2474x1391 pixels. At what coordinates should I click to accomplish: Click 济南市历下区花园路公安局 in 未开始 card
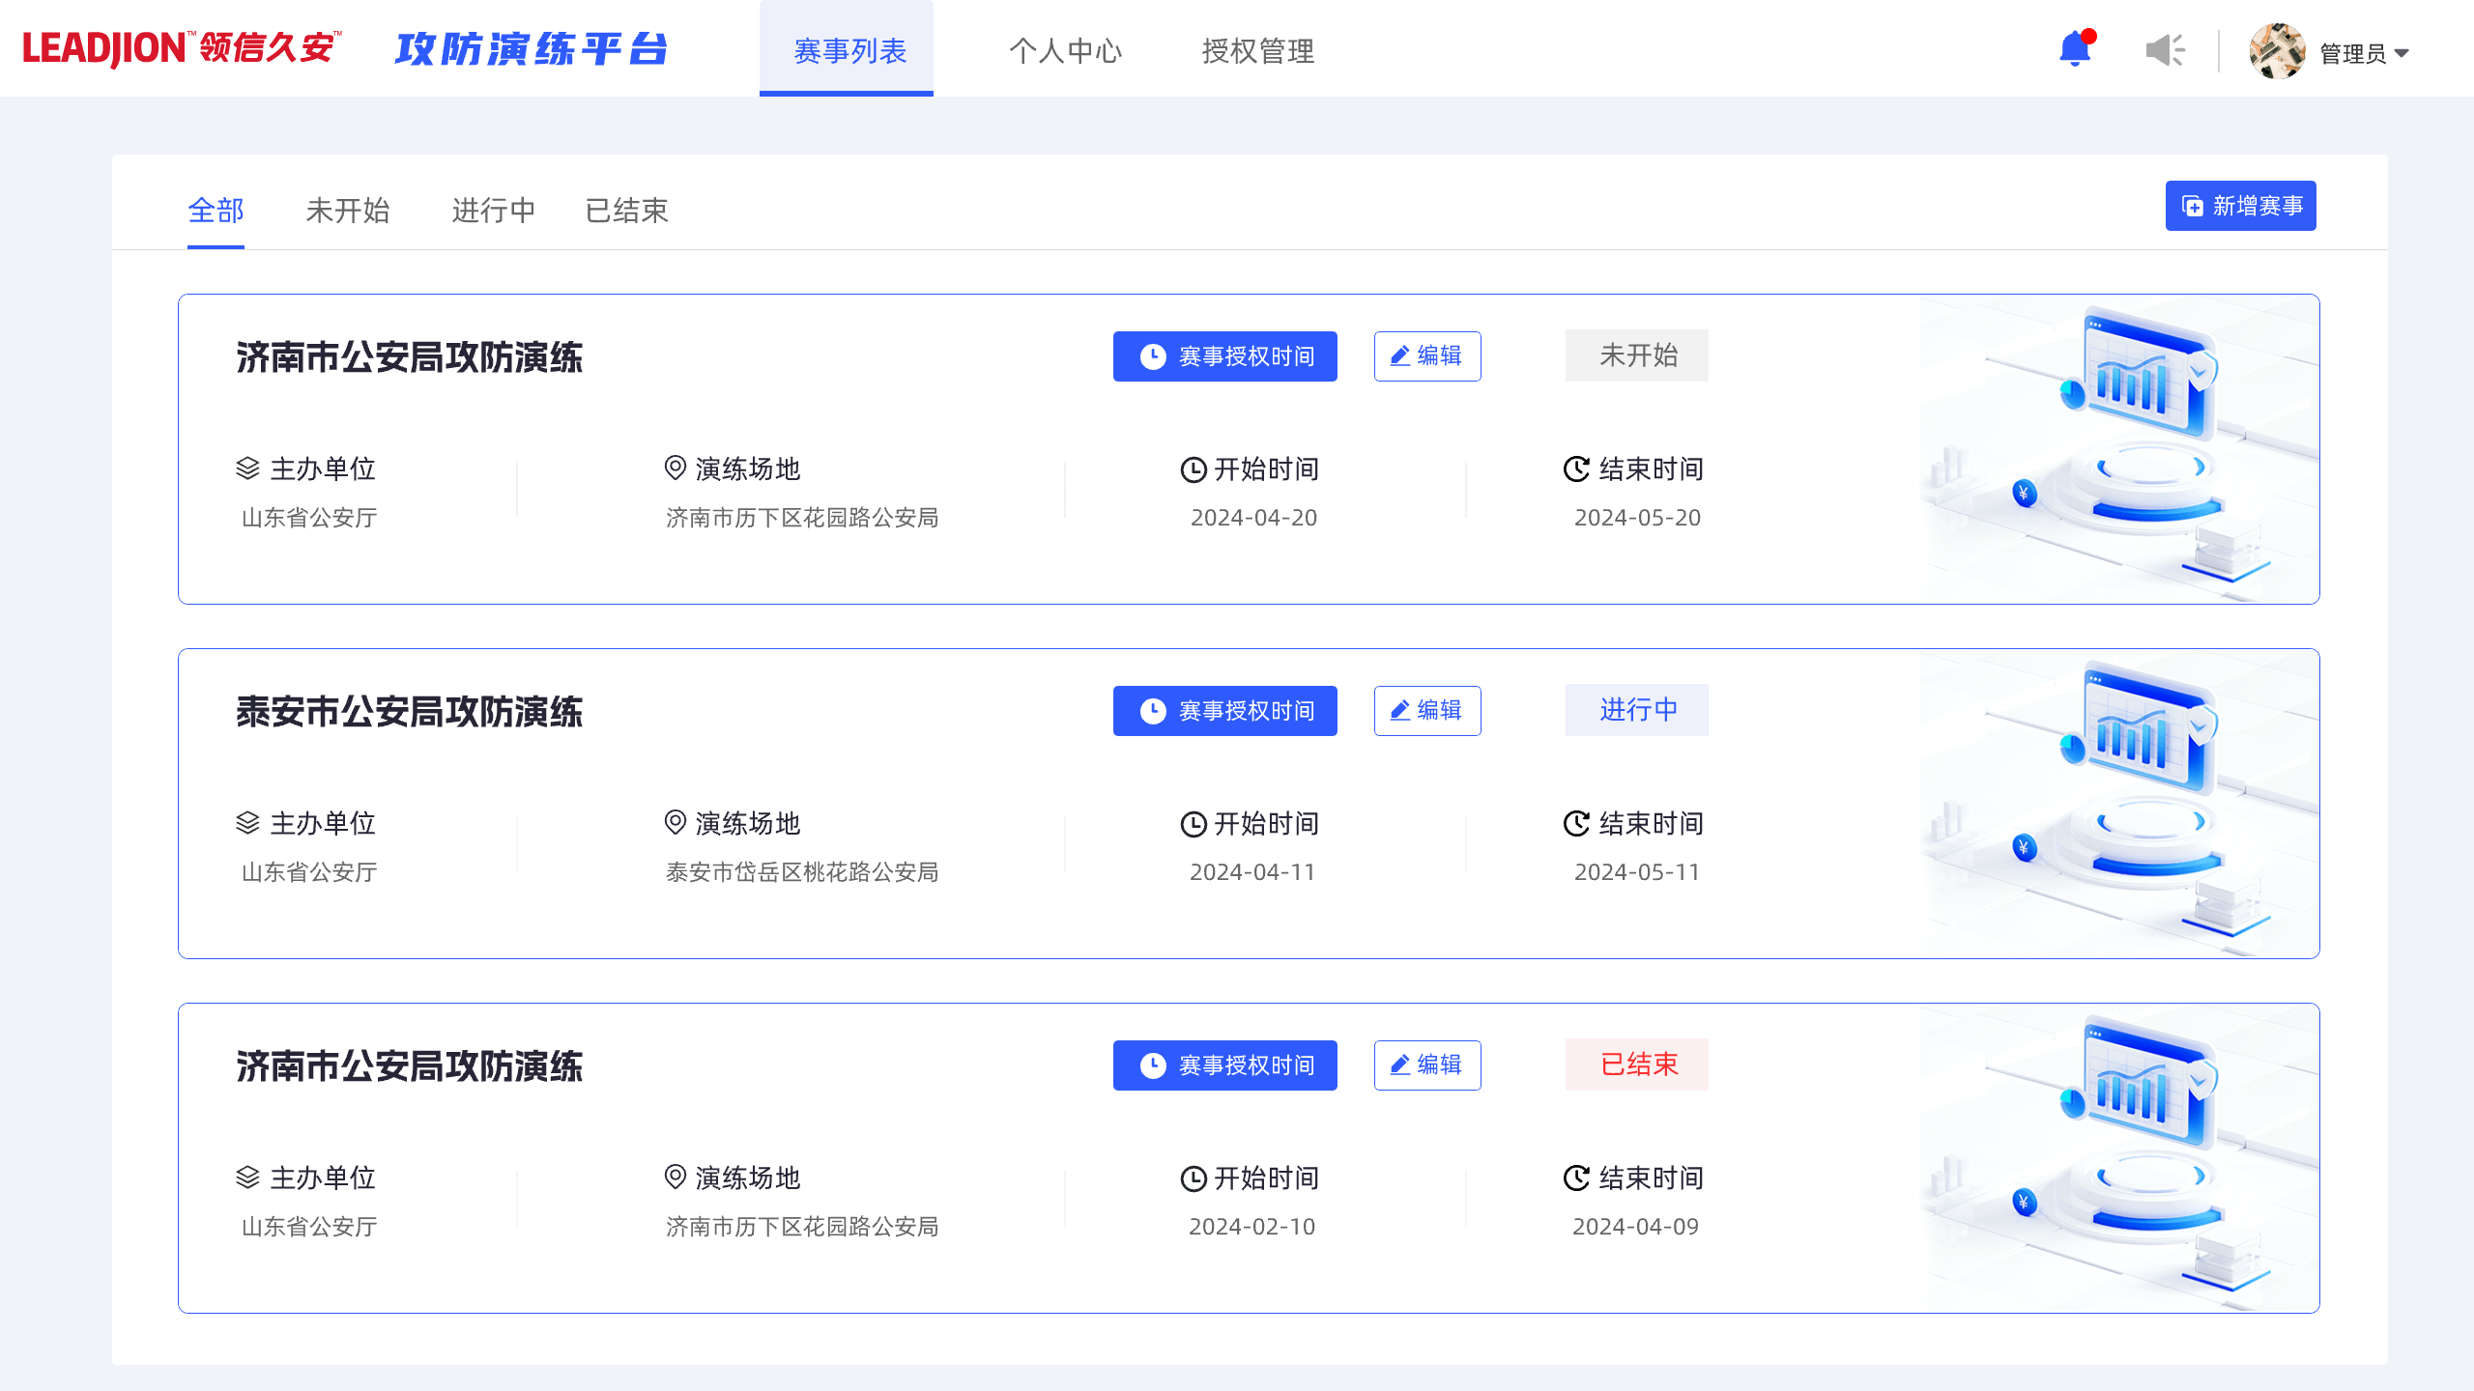(802, 518)
